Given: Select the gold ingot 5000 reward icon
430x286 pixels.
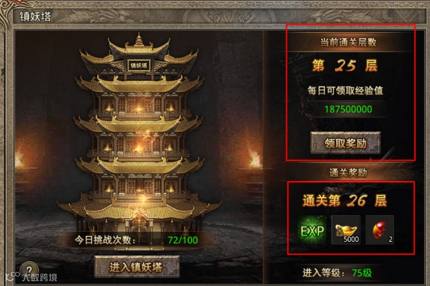Looking at the screenshot, I should (346, 230).
